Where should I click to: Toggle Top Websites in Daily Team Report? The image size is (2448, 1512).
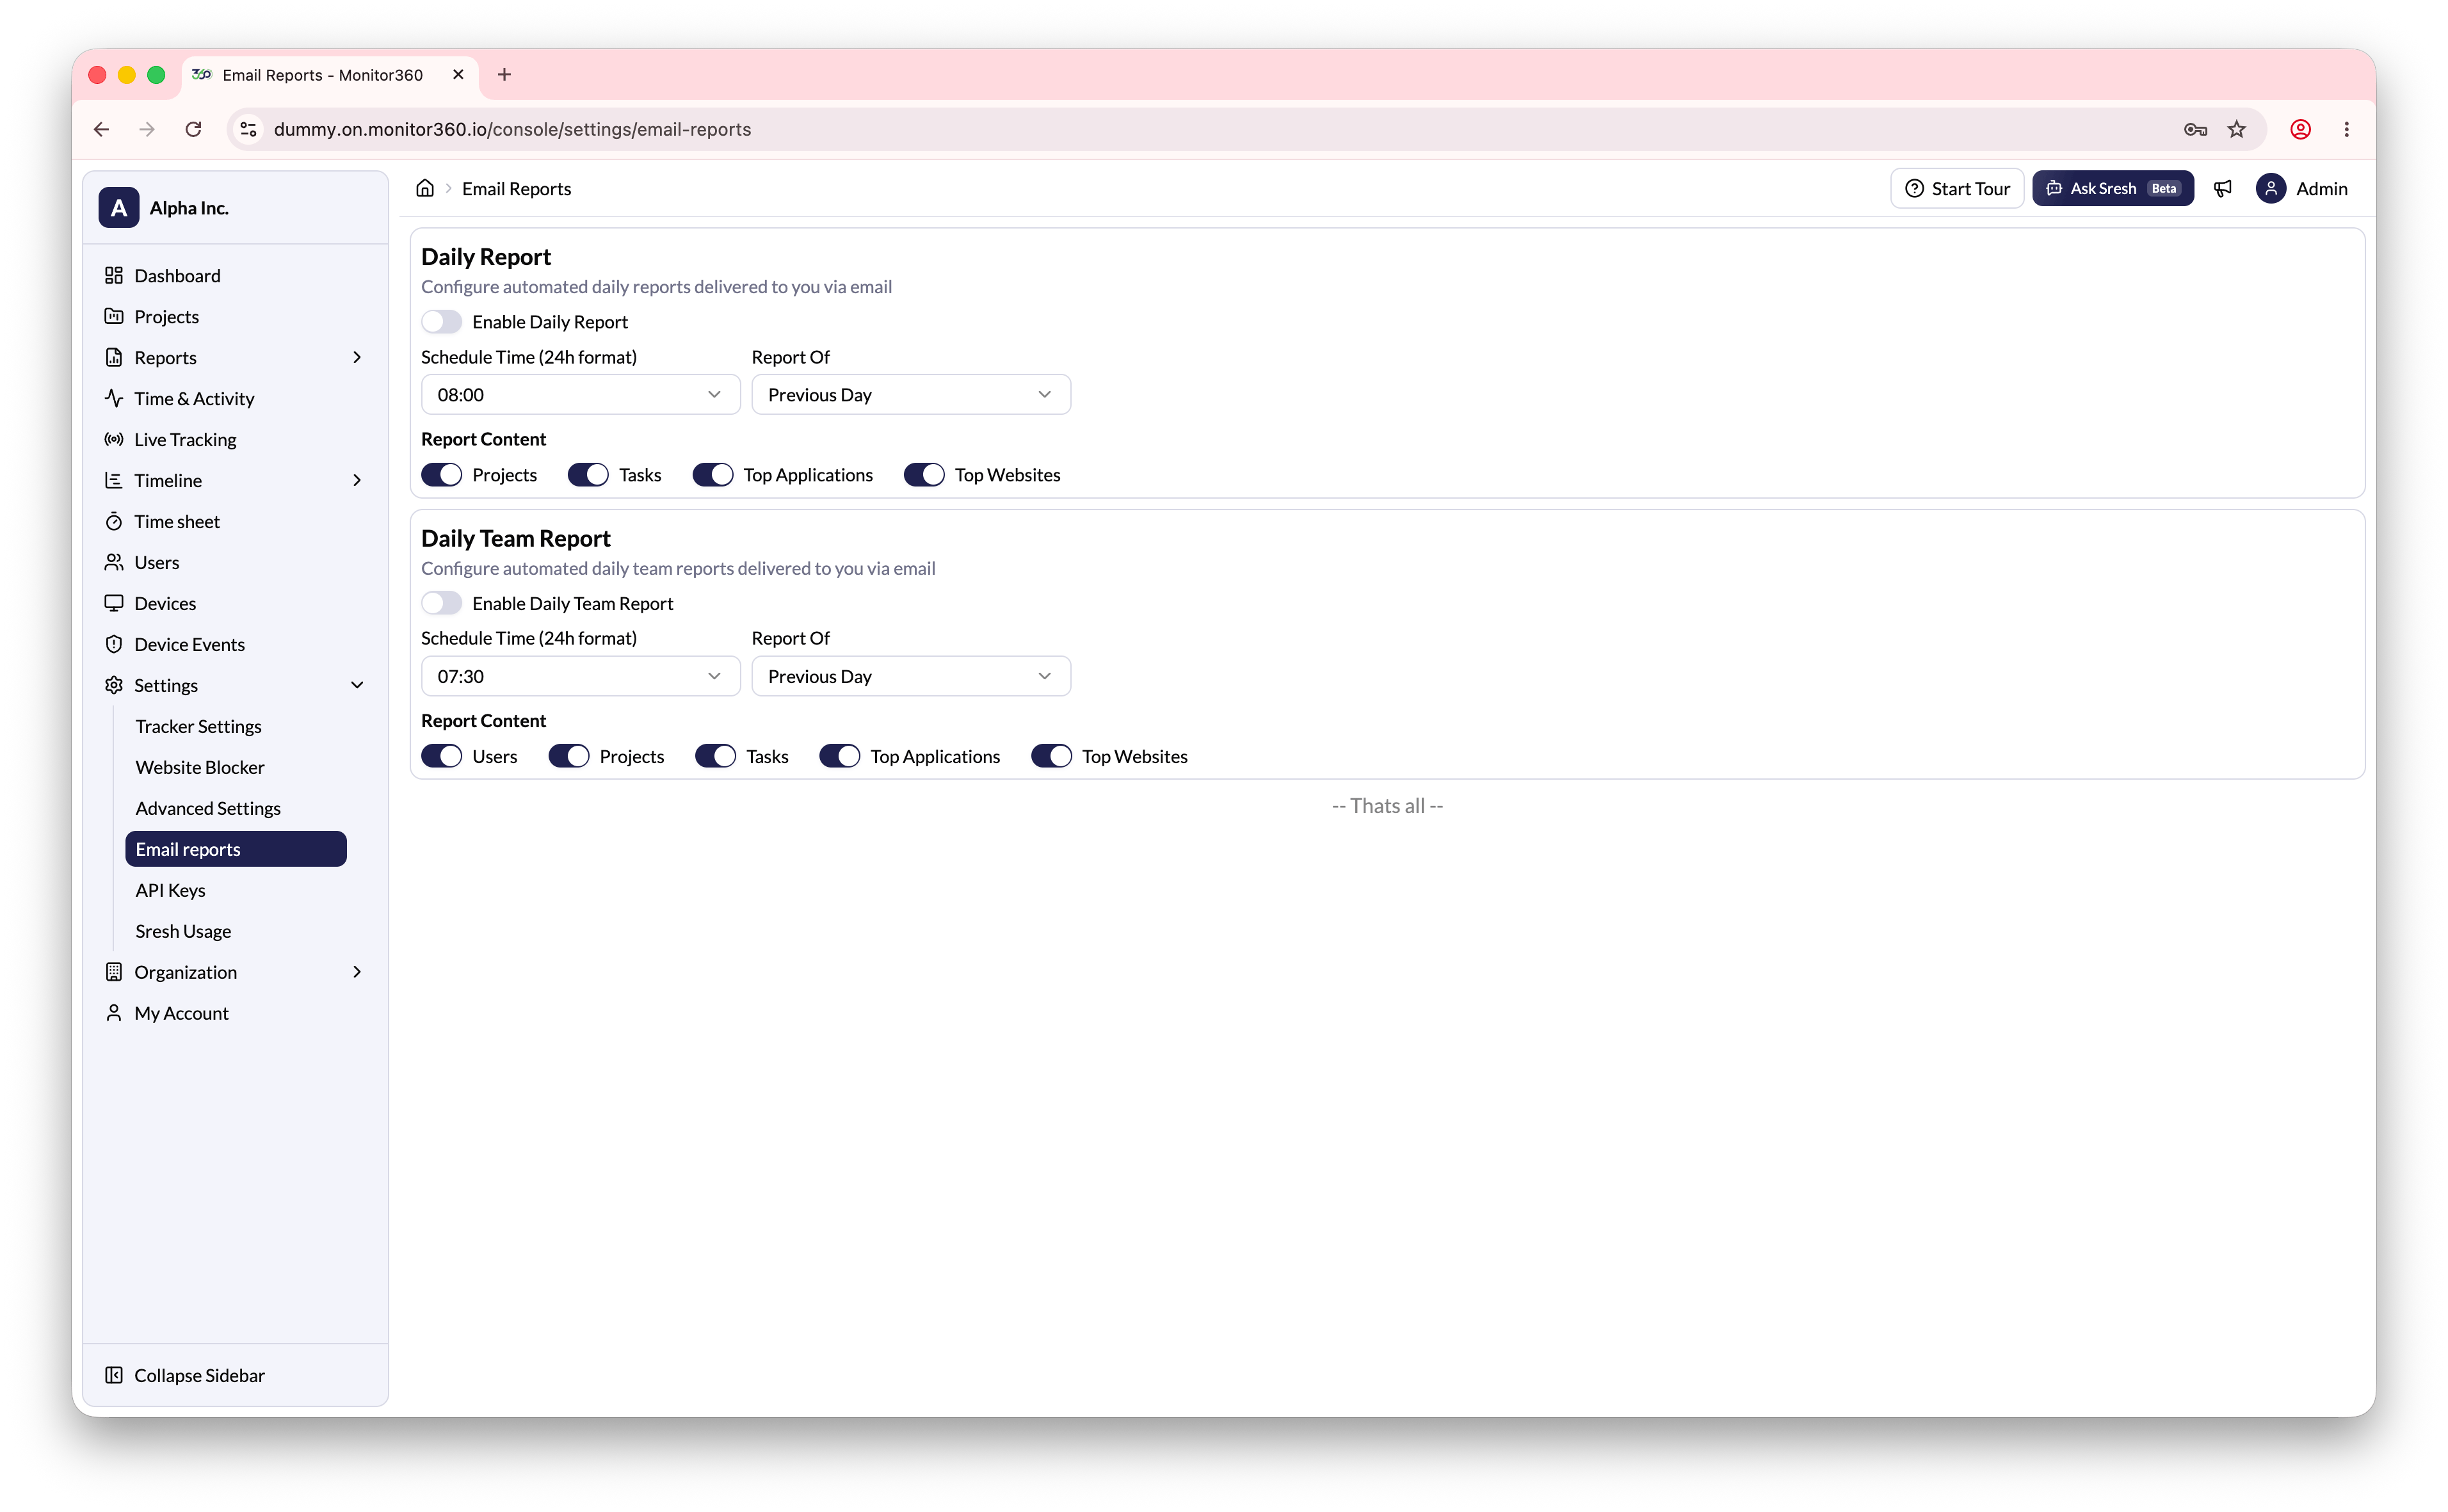click(1051, 756)
